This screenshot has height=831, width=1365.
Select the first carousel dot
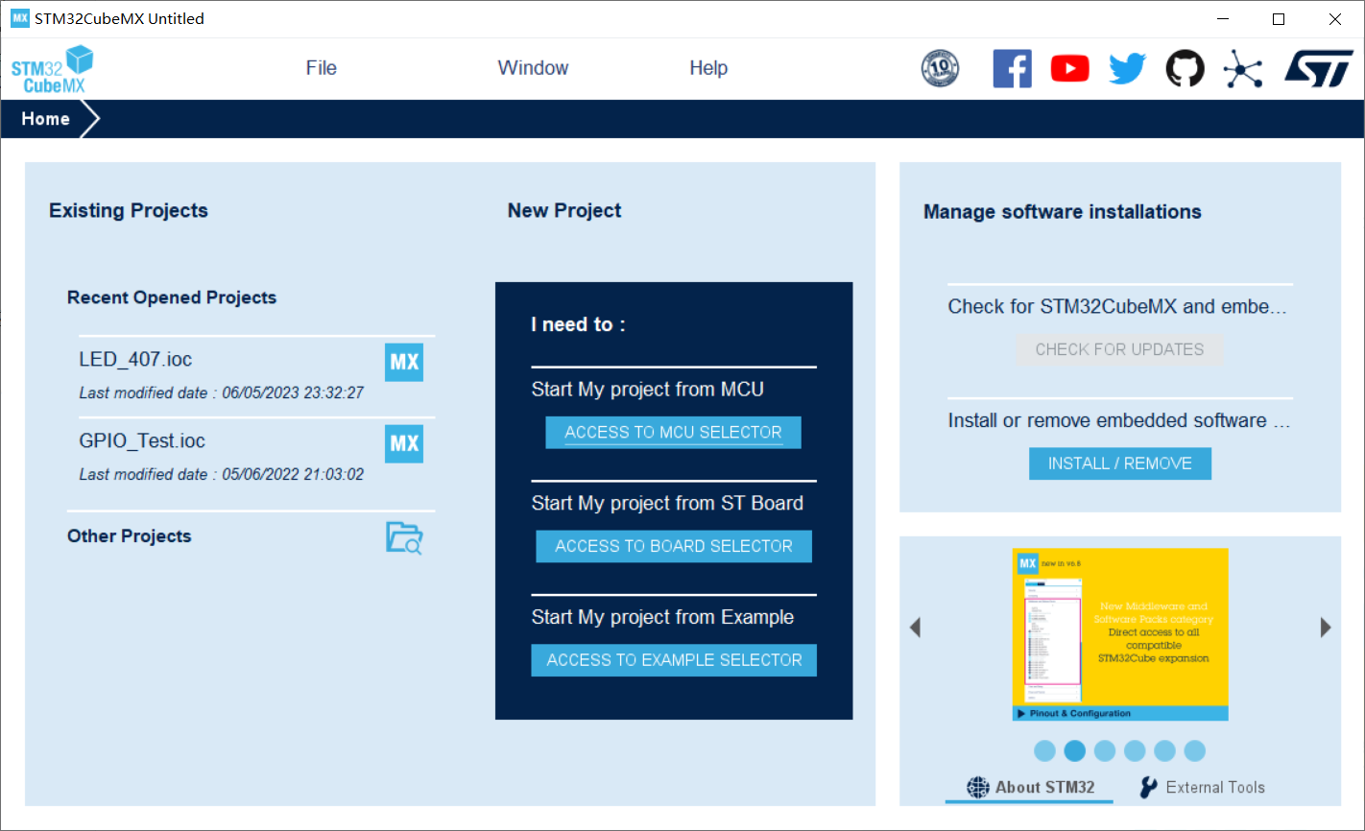click(1045, 750)
